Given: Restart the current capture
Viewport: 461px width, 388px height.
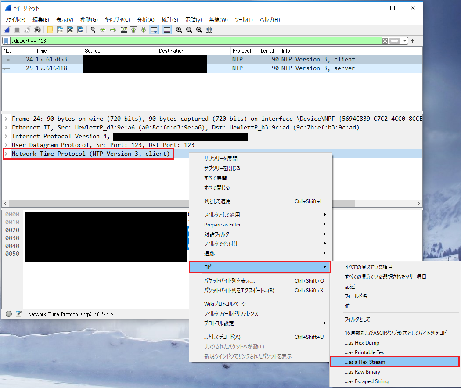Looking at the screenshot, I should 27,30.
